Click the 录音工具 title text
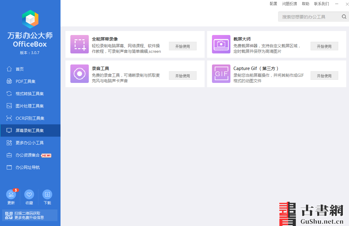This screenshot has width=349, height=226. 100,68
